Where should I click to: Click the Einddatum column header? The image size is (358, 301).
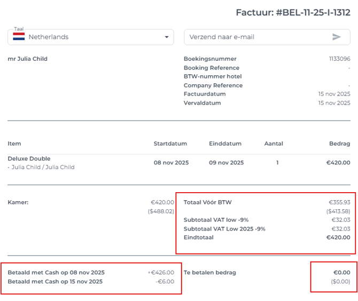click(x=225, y=144)
